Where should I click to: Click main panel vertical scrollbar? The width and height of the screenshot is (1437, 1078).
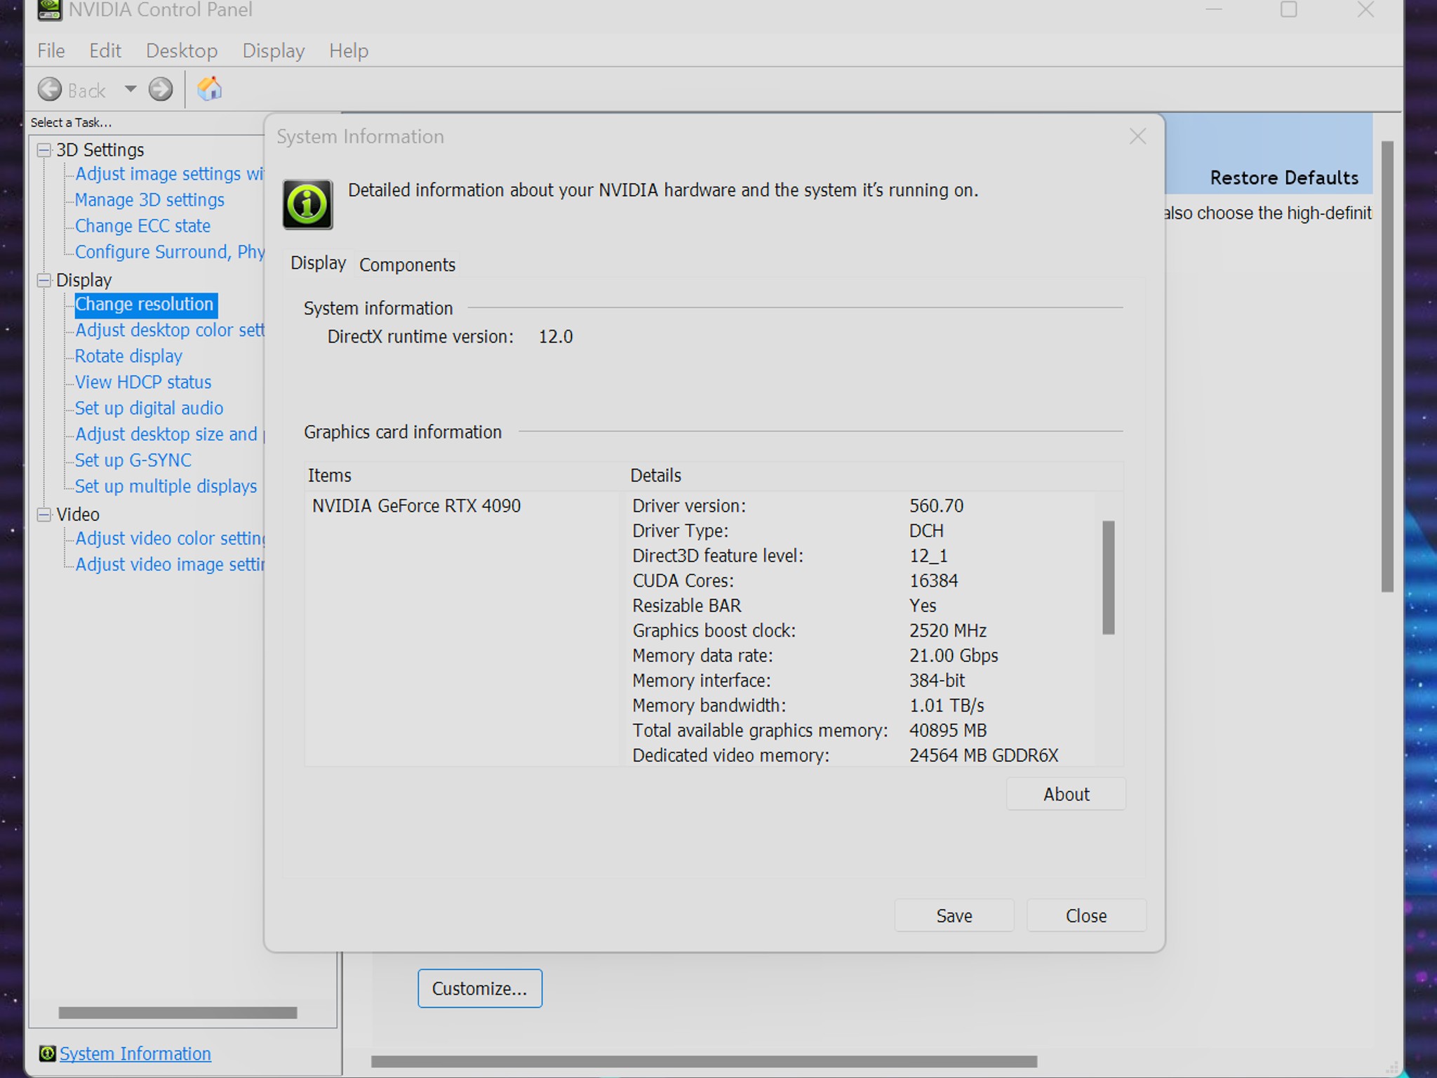pyautogui.click(x=1387, y=366)
